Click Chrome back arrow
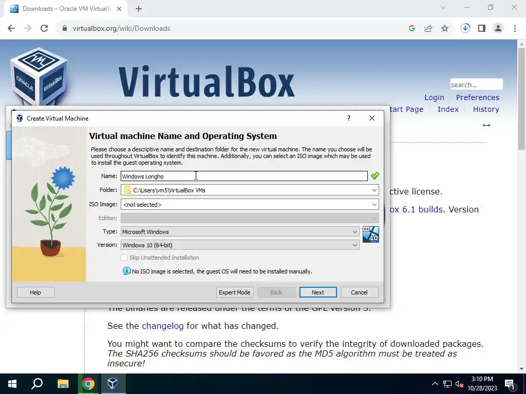 point(11,29)
